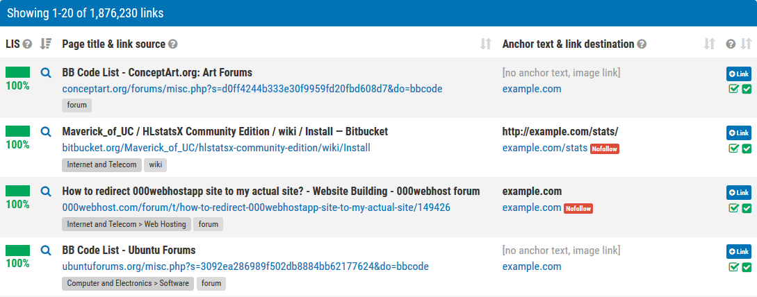Viewport: 757px width, 297px height.
Task: Inspect the Ubuntu Forums row via magnifier
Action: point(46,250)
